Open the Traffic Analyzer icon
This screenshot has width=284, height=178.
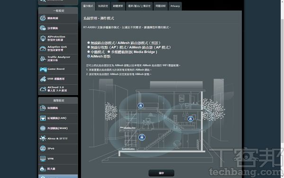(43, 59)
